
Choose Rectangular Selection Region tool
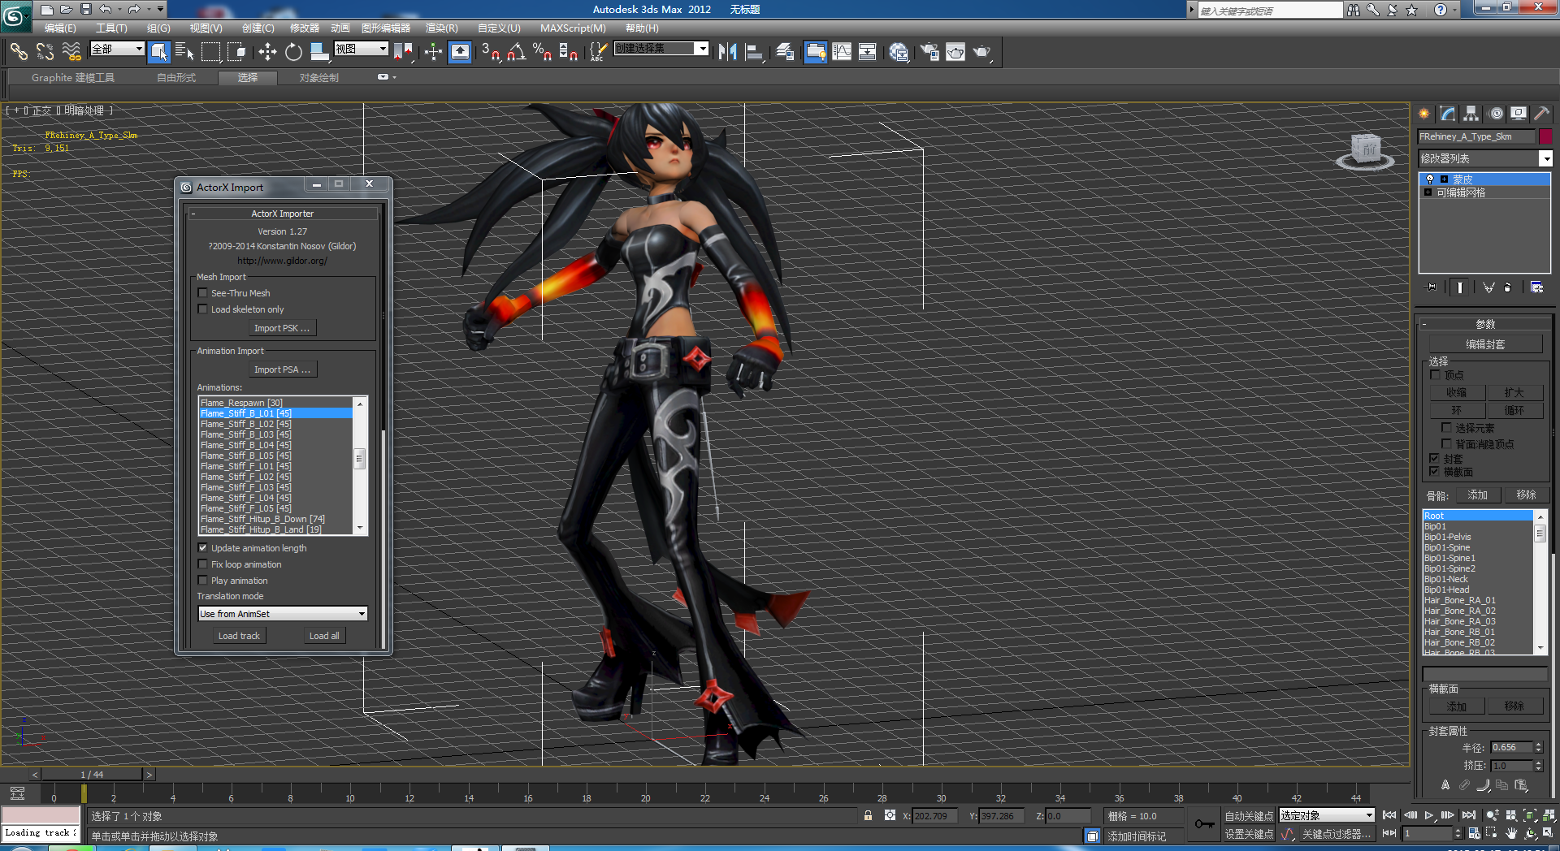[x=211, y=52]
